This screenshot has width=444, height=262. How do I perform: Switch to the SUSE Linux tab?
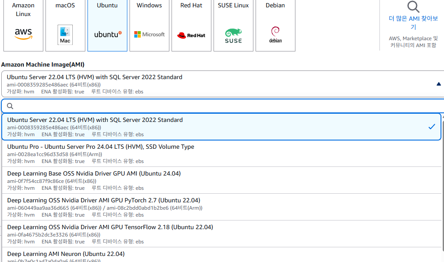(233, 26)
